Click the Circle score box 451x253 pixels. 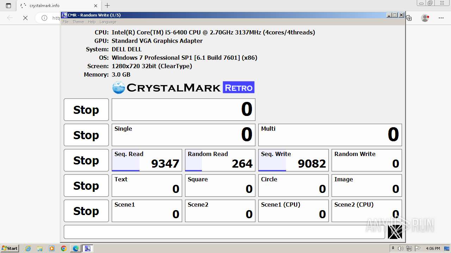(x=294, y=186)
